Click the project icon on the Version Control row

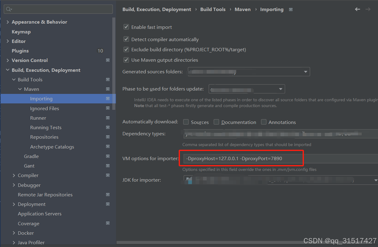coord(108,60)
